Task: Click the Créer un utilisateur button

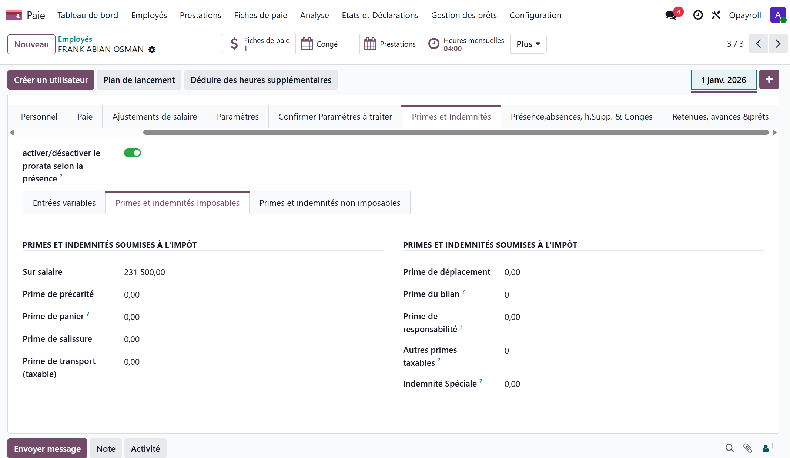Action: tap(51, 80)
